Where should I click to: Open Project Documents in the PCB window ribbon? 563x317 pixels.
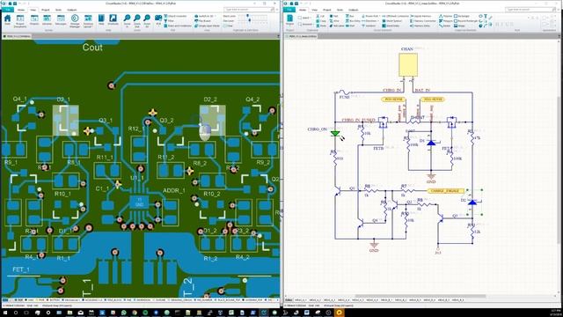(x=20, y=21)
